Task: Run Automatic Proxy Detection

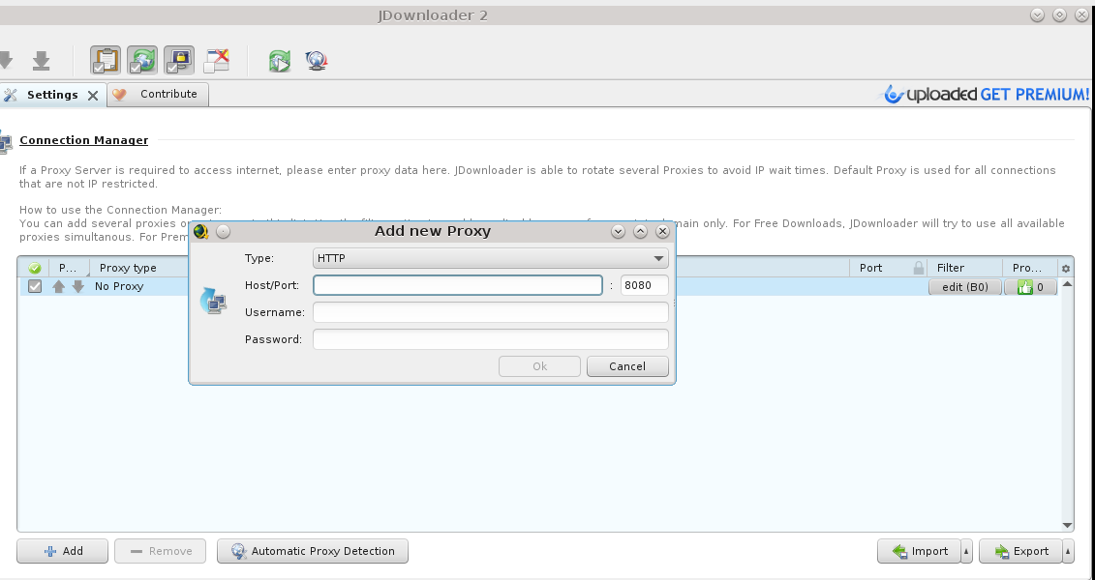Action: coord(312,551)
